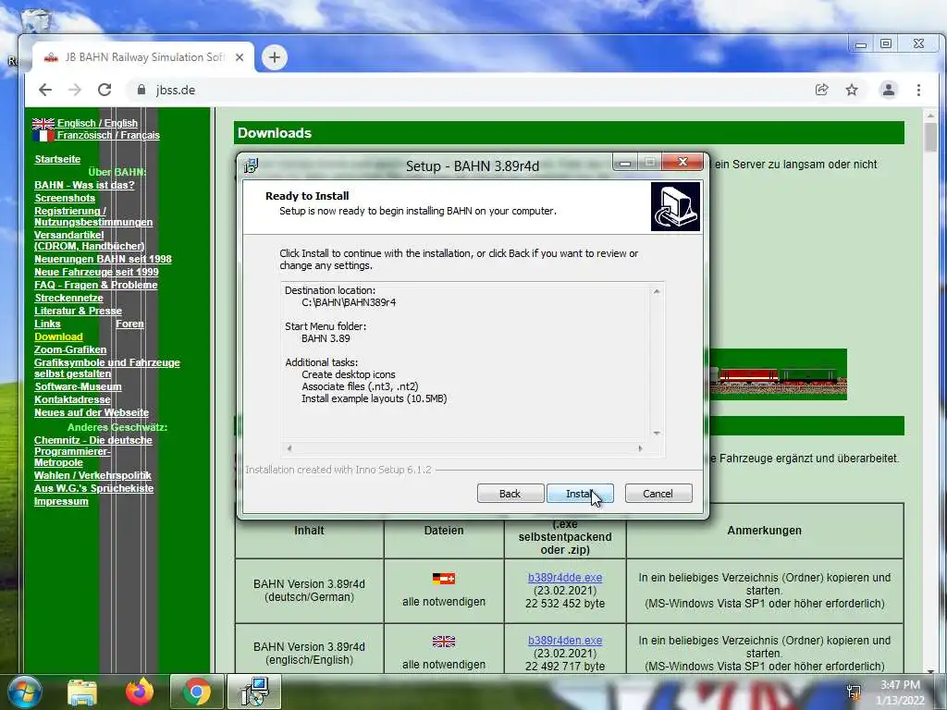Image resolution: width=947 pixels, height=710 pixels.
Task: Open Neue Fahrzeuge seit 1999
Action: click(96, 273)
